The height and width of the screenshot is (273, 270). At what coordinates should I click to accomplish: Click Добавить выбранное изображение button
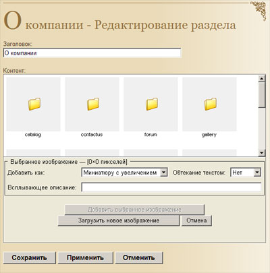point(134,210)
